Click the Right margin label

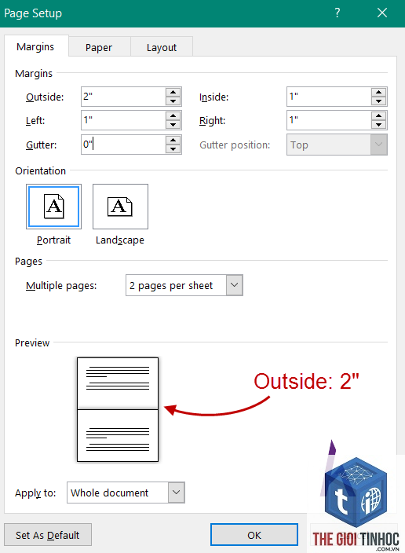pos(212,121)
